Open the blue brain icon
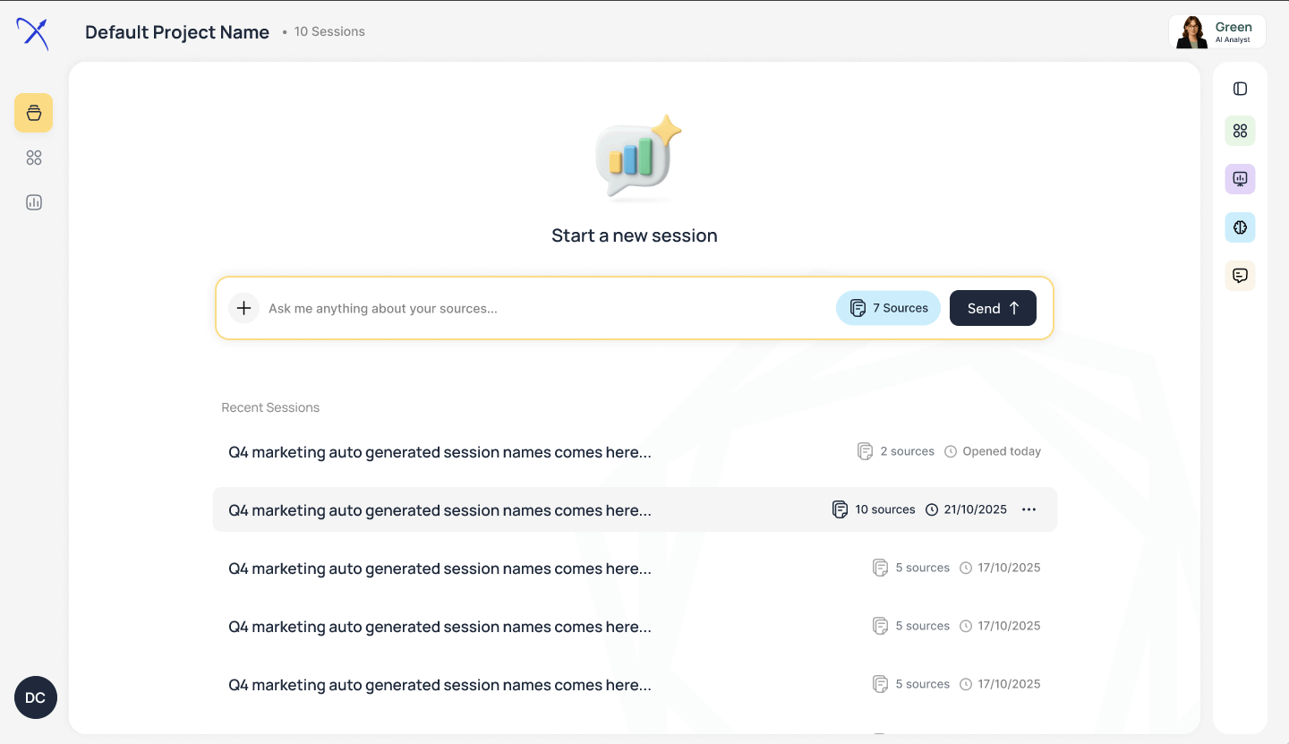This screenshot has height=744, width=1289. 1240,227
